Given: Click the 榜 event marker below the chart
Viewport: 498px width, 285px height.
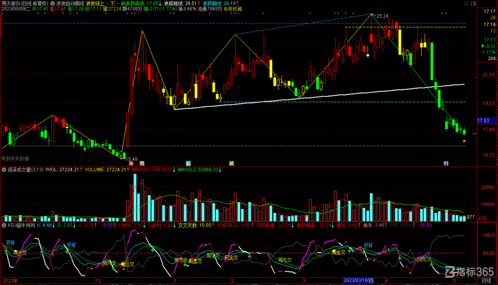Looking at the screenshot, I should tap(142, 163).
